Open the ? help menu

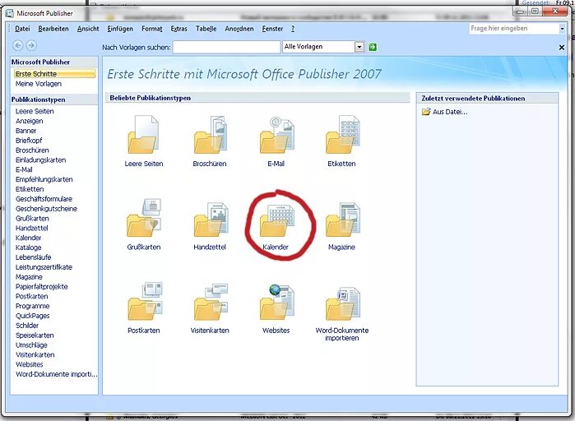coord(293,29)
